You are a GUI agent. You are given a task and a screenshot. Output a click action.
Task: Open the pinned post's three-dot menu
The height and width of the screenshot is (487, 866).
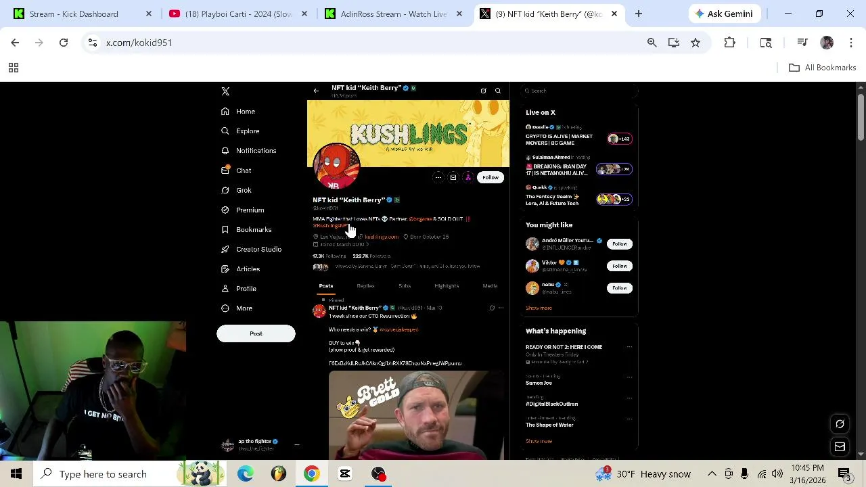click(501, 308)
